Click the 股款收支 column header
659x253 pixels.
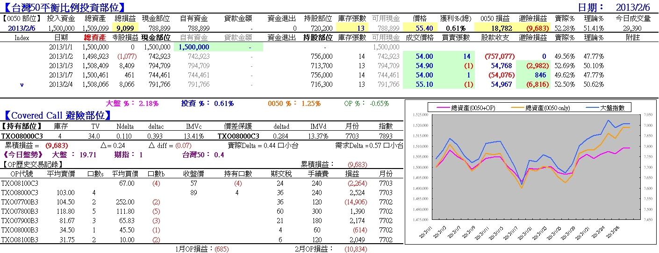[x=495, y=37]
